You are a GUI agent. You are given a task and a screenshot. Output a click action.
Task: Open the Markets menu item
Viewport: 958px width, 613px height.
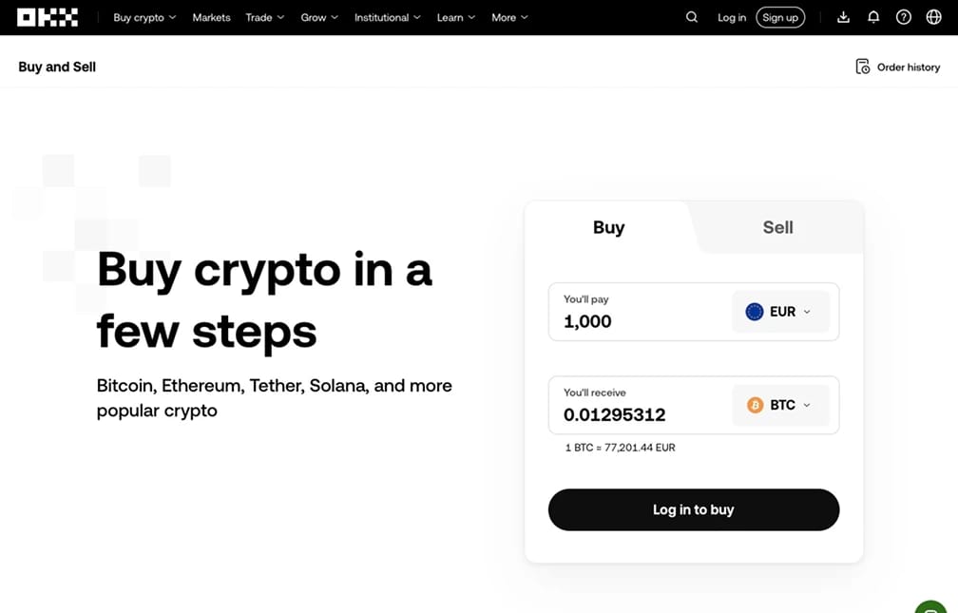click(211, 17)
